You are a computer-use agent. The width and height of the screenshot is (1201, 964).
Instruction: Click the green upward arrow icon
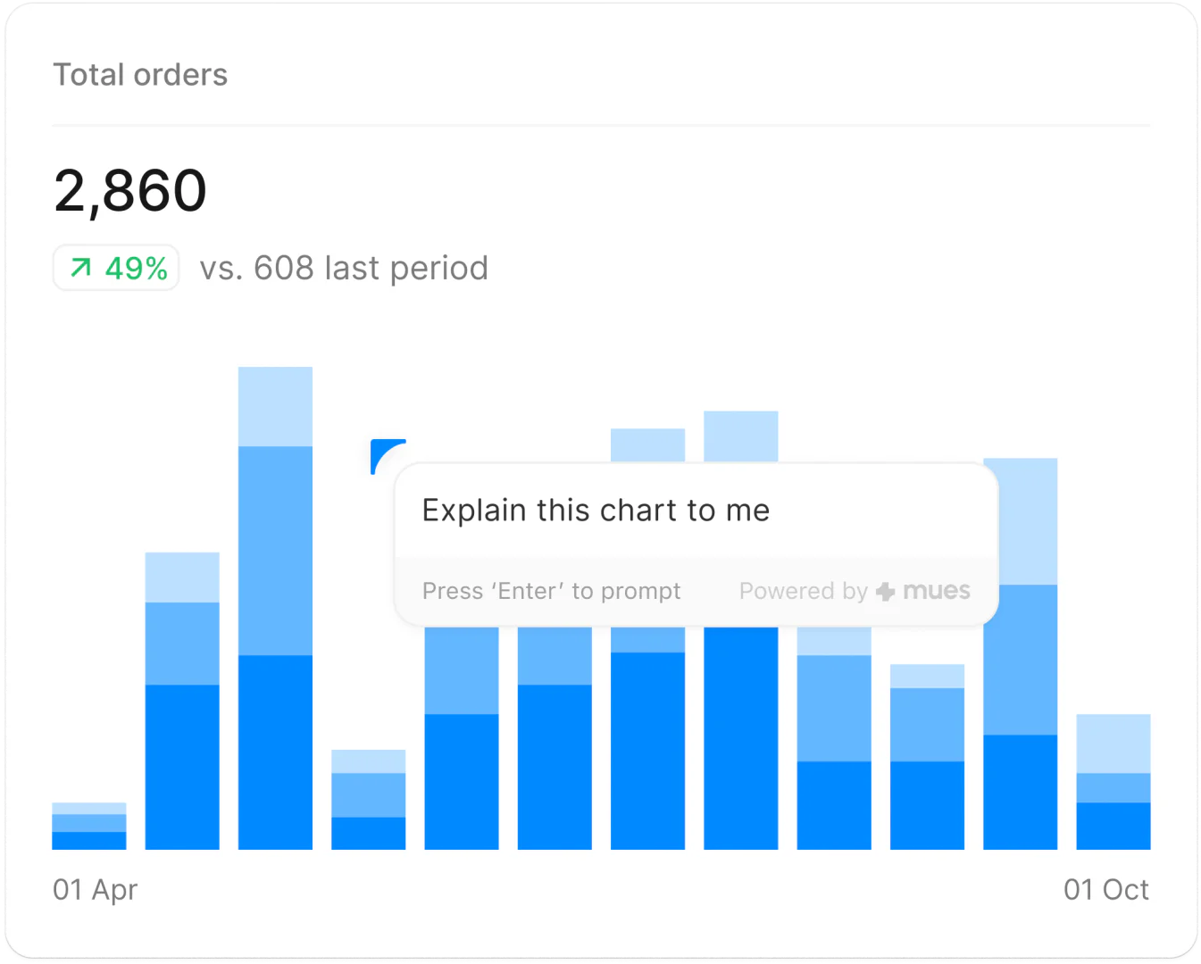pos(80,268)
